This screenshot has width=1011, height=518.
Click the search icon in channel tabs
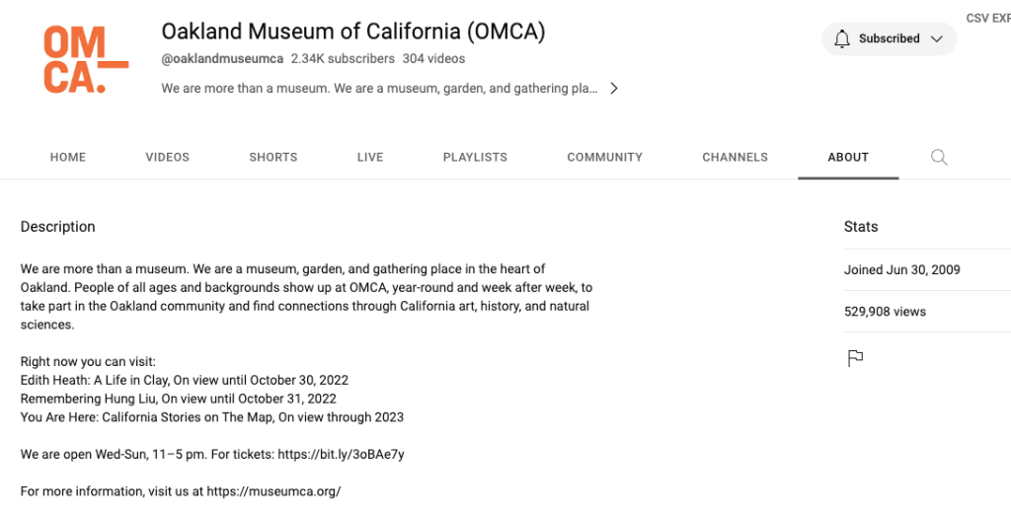[939, 157]
